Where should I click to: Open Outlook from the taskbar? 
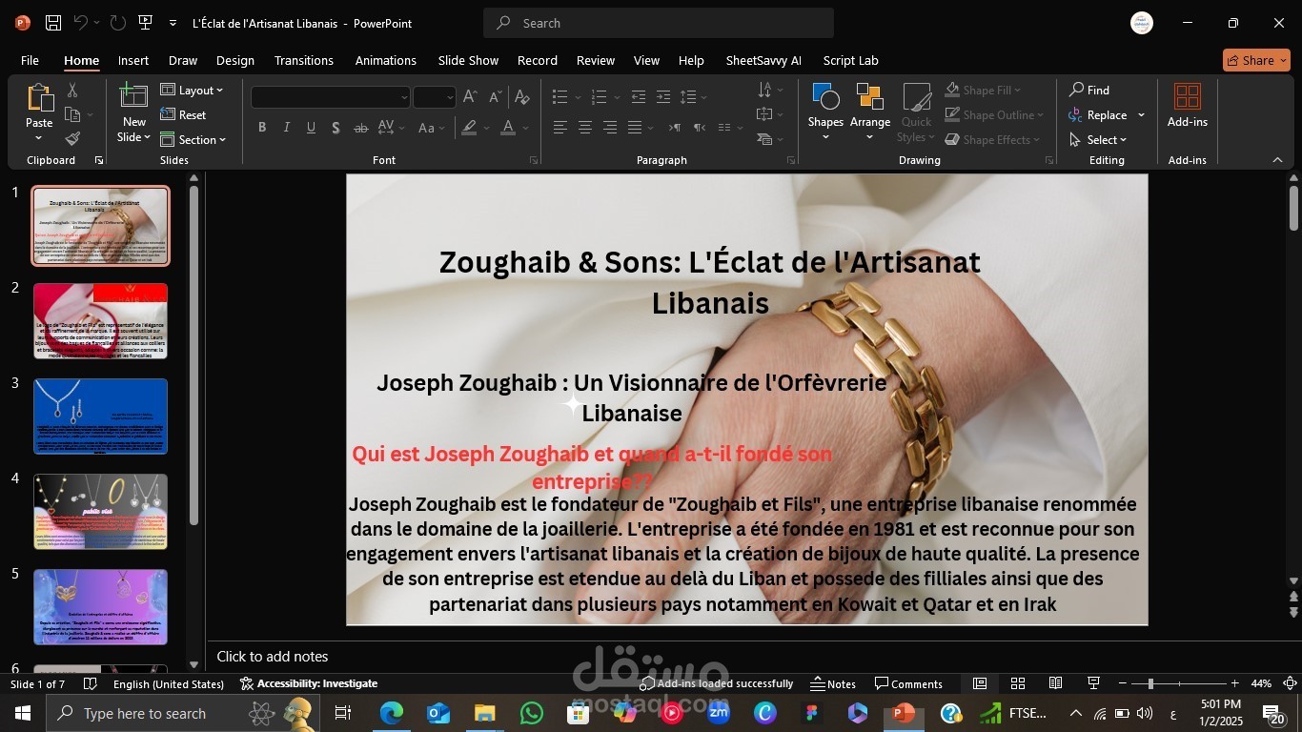(438, 713)
